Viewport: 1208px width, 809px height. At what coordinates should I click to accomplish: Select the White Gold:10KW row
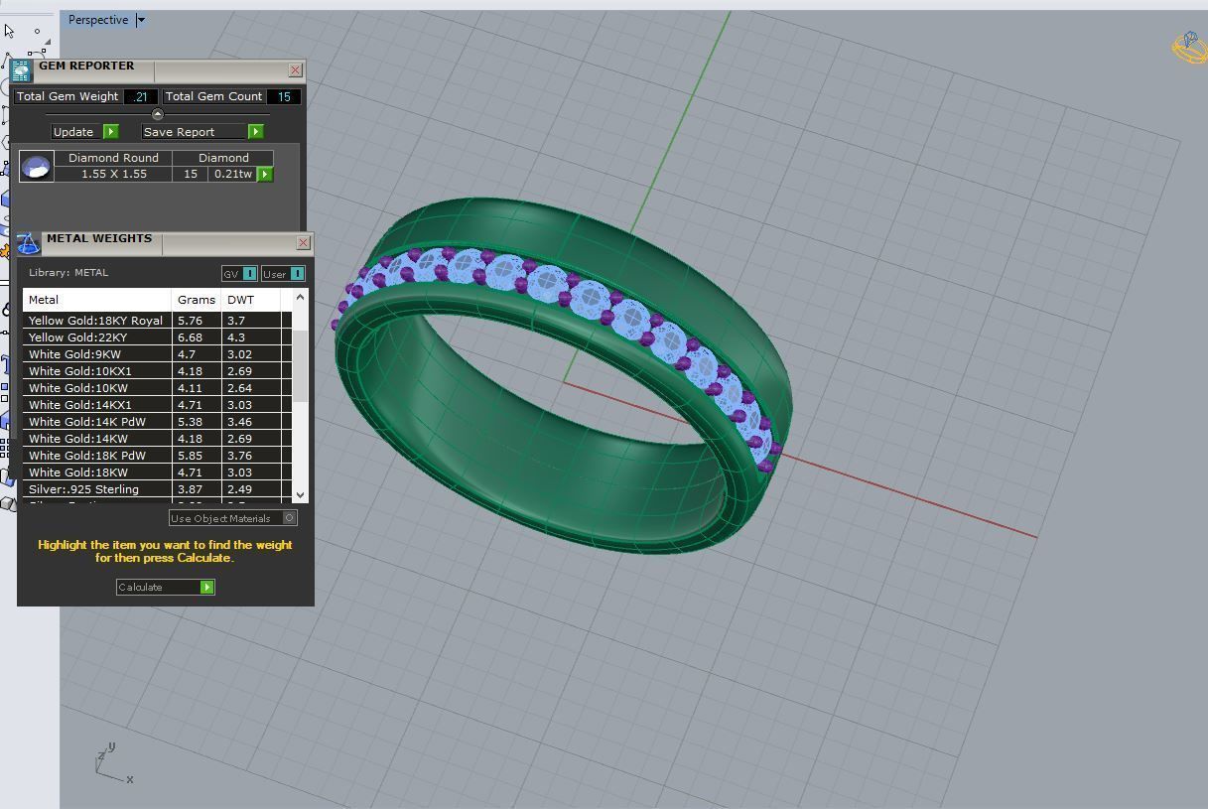[x=157, y=388]
